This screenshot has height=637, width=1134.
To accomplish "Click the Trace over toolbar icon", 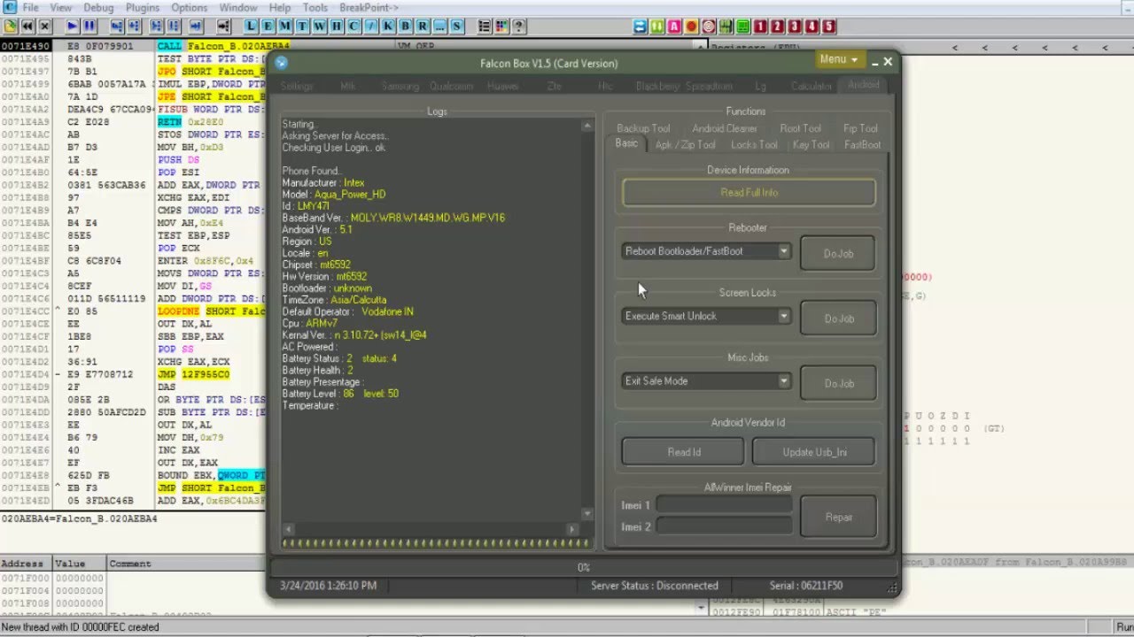I will point(174,26).
